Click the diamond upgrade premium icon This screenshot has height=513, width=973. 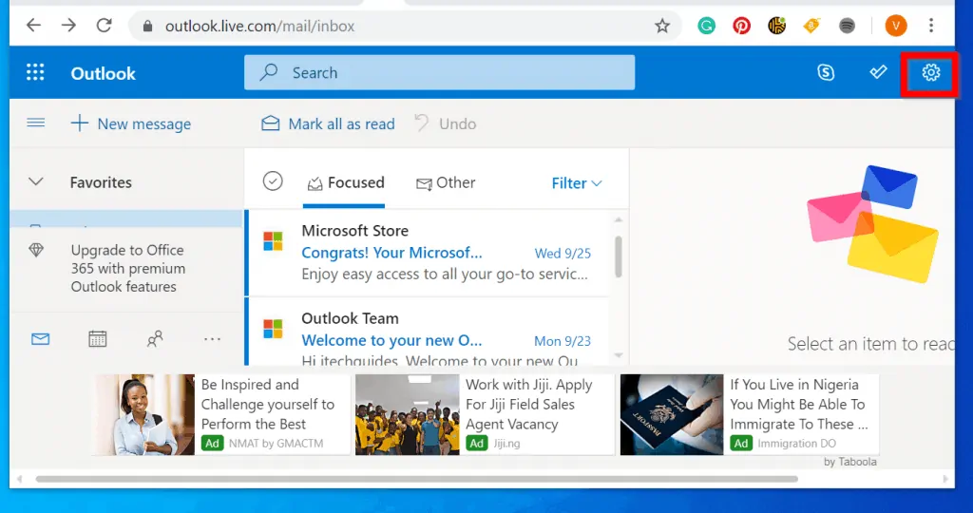(36, 250)
